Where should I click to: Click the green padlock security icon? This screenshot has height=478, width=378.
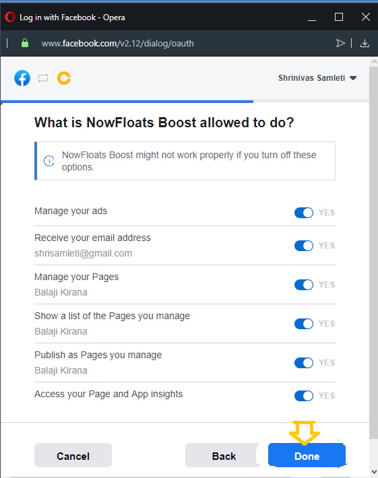point(25,43)
